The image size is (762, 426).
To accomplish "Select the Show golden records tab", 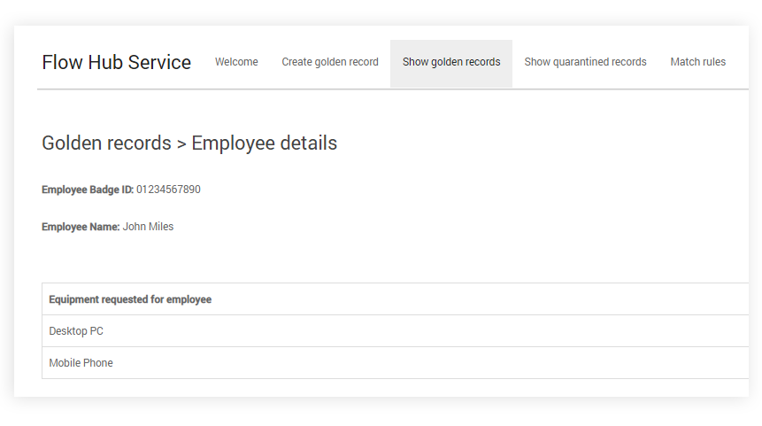I will tap(451, 62).
